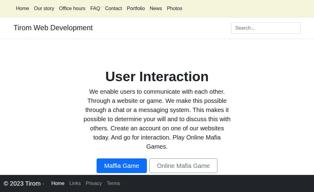
Task: Click the Tirom Web Development site title
Action: [53, 28]
